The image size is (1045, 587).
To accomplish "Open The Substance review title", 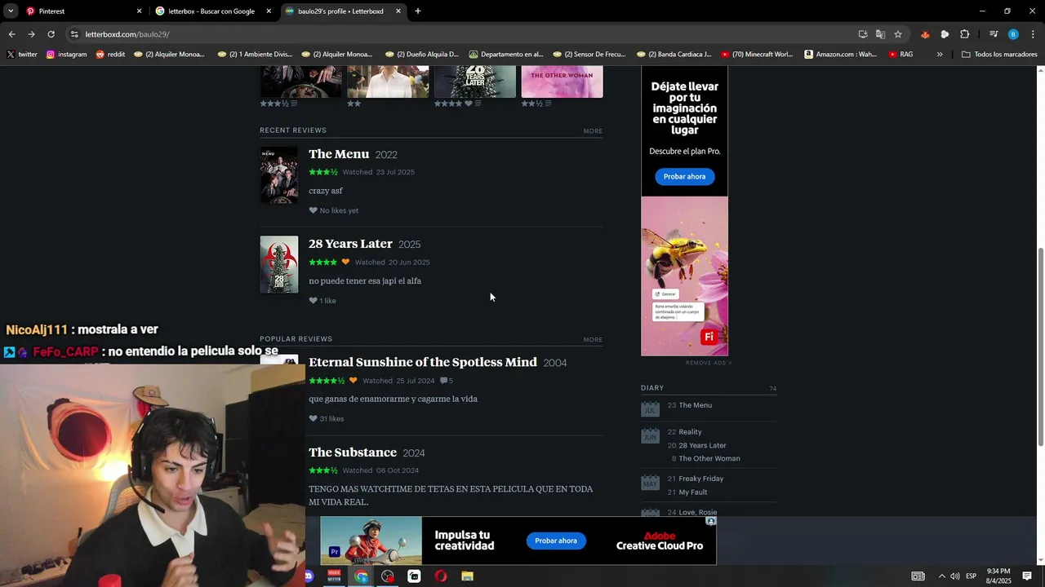I will (353, 452).
